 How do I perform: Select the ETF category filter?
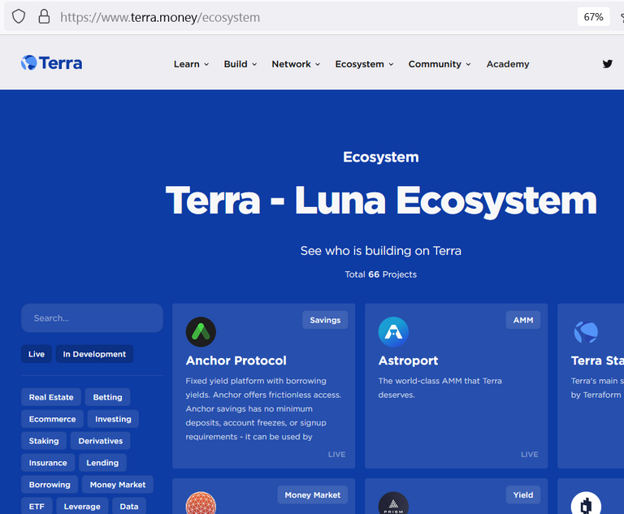pyautogui.click(x=37, y=506)
